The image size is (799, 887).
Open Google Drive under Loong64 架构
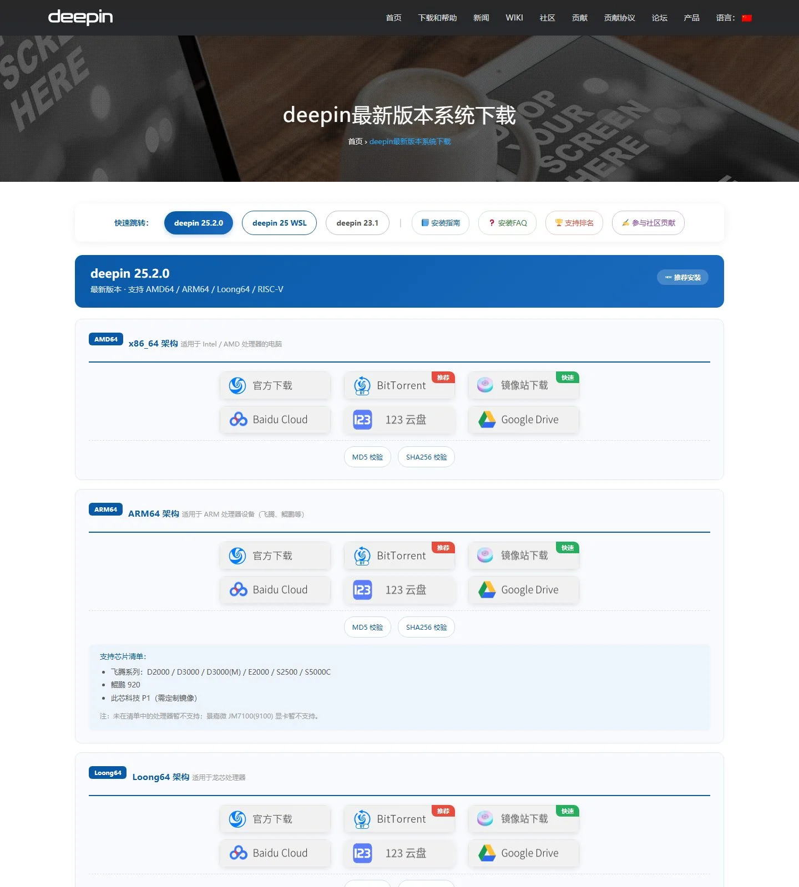click(524, 853)
